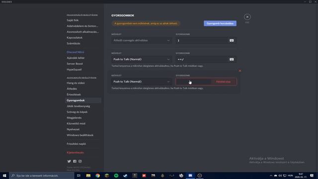Open the volume control in the tray
This screenshot has width=318, height=179.
[x=280, y=176]
